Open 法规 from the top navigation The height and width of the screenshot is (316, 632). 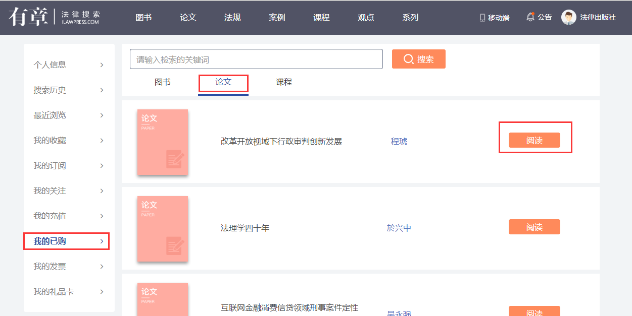232,18
